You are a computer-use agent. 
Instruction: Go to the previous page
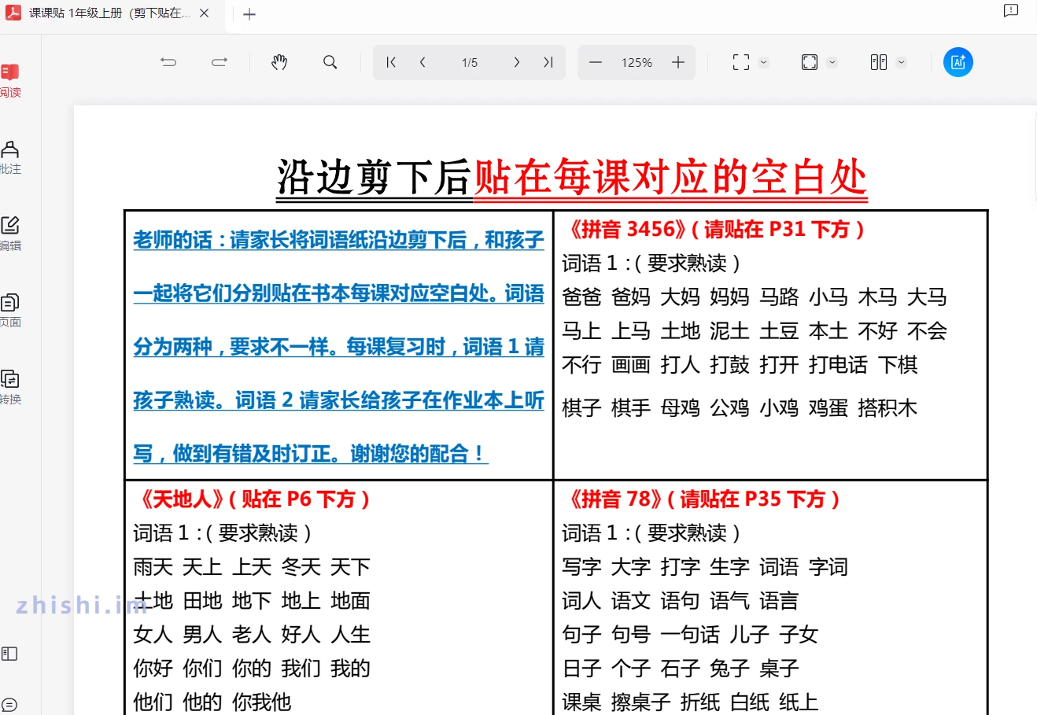coord(423,62)
